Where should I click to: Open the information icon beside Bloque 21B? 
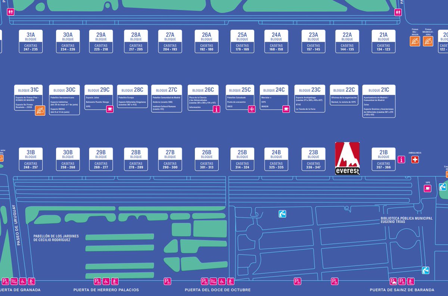click(x=401, y=159)
